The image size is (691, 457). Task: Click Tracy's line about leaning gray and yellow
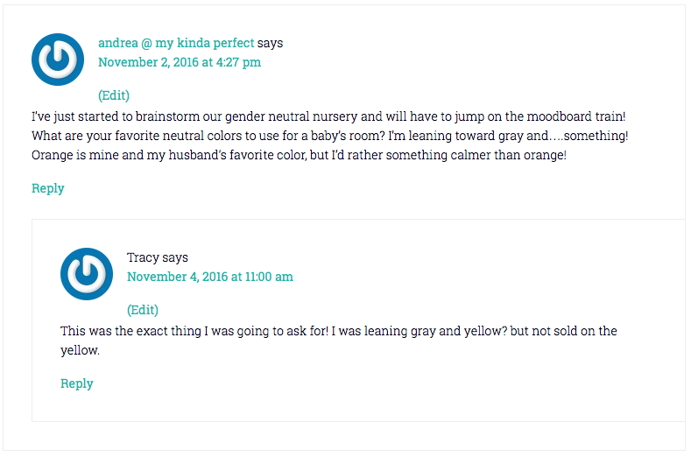point(338,331)
